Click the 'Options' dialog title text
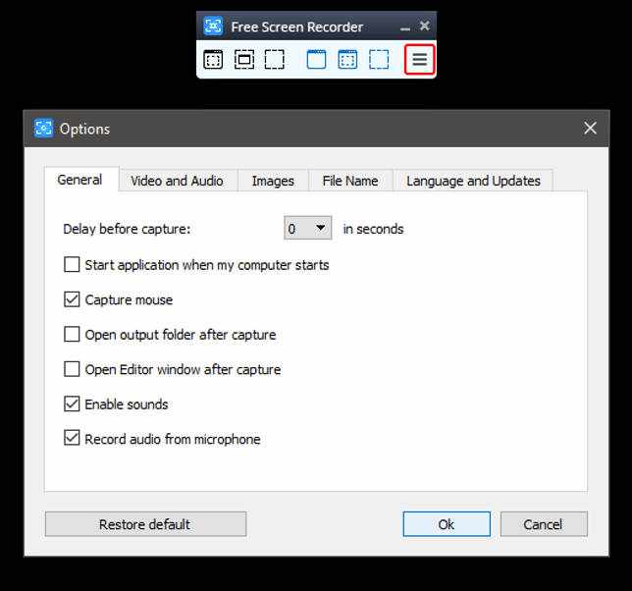Viewport: 632px width, 591px height. [x=84, y=130]
